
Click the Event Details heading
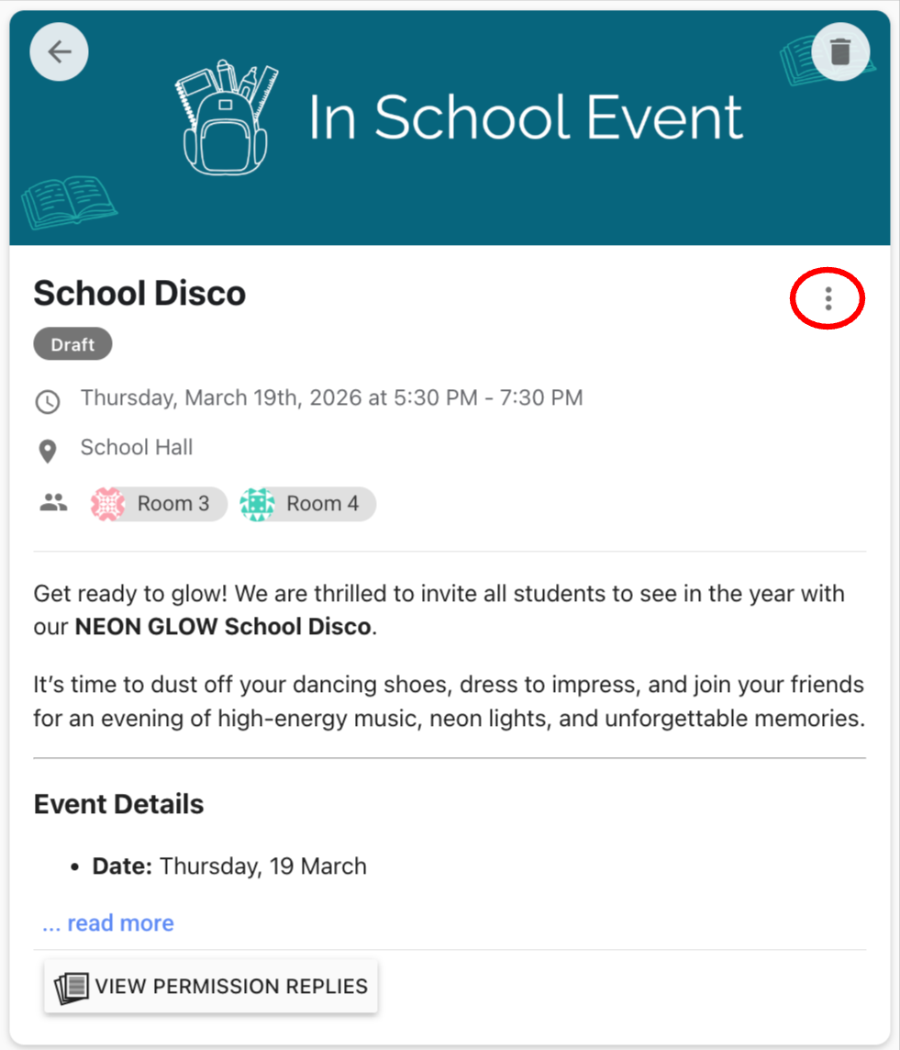118,804
